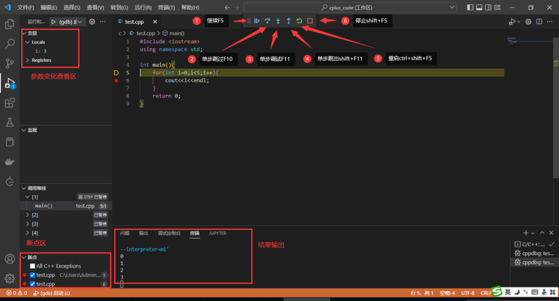Click the line 6 breakpoint red dot
The height and width of the screenshot is (301, 559).
tap(116, 80)
